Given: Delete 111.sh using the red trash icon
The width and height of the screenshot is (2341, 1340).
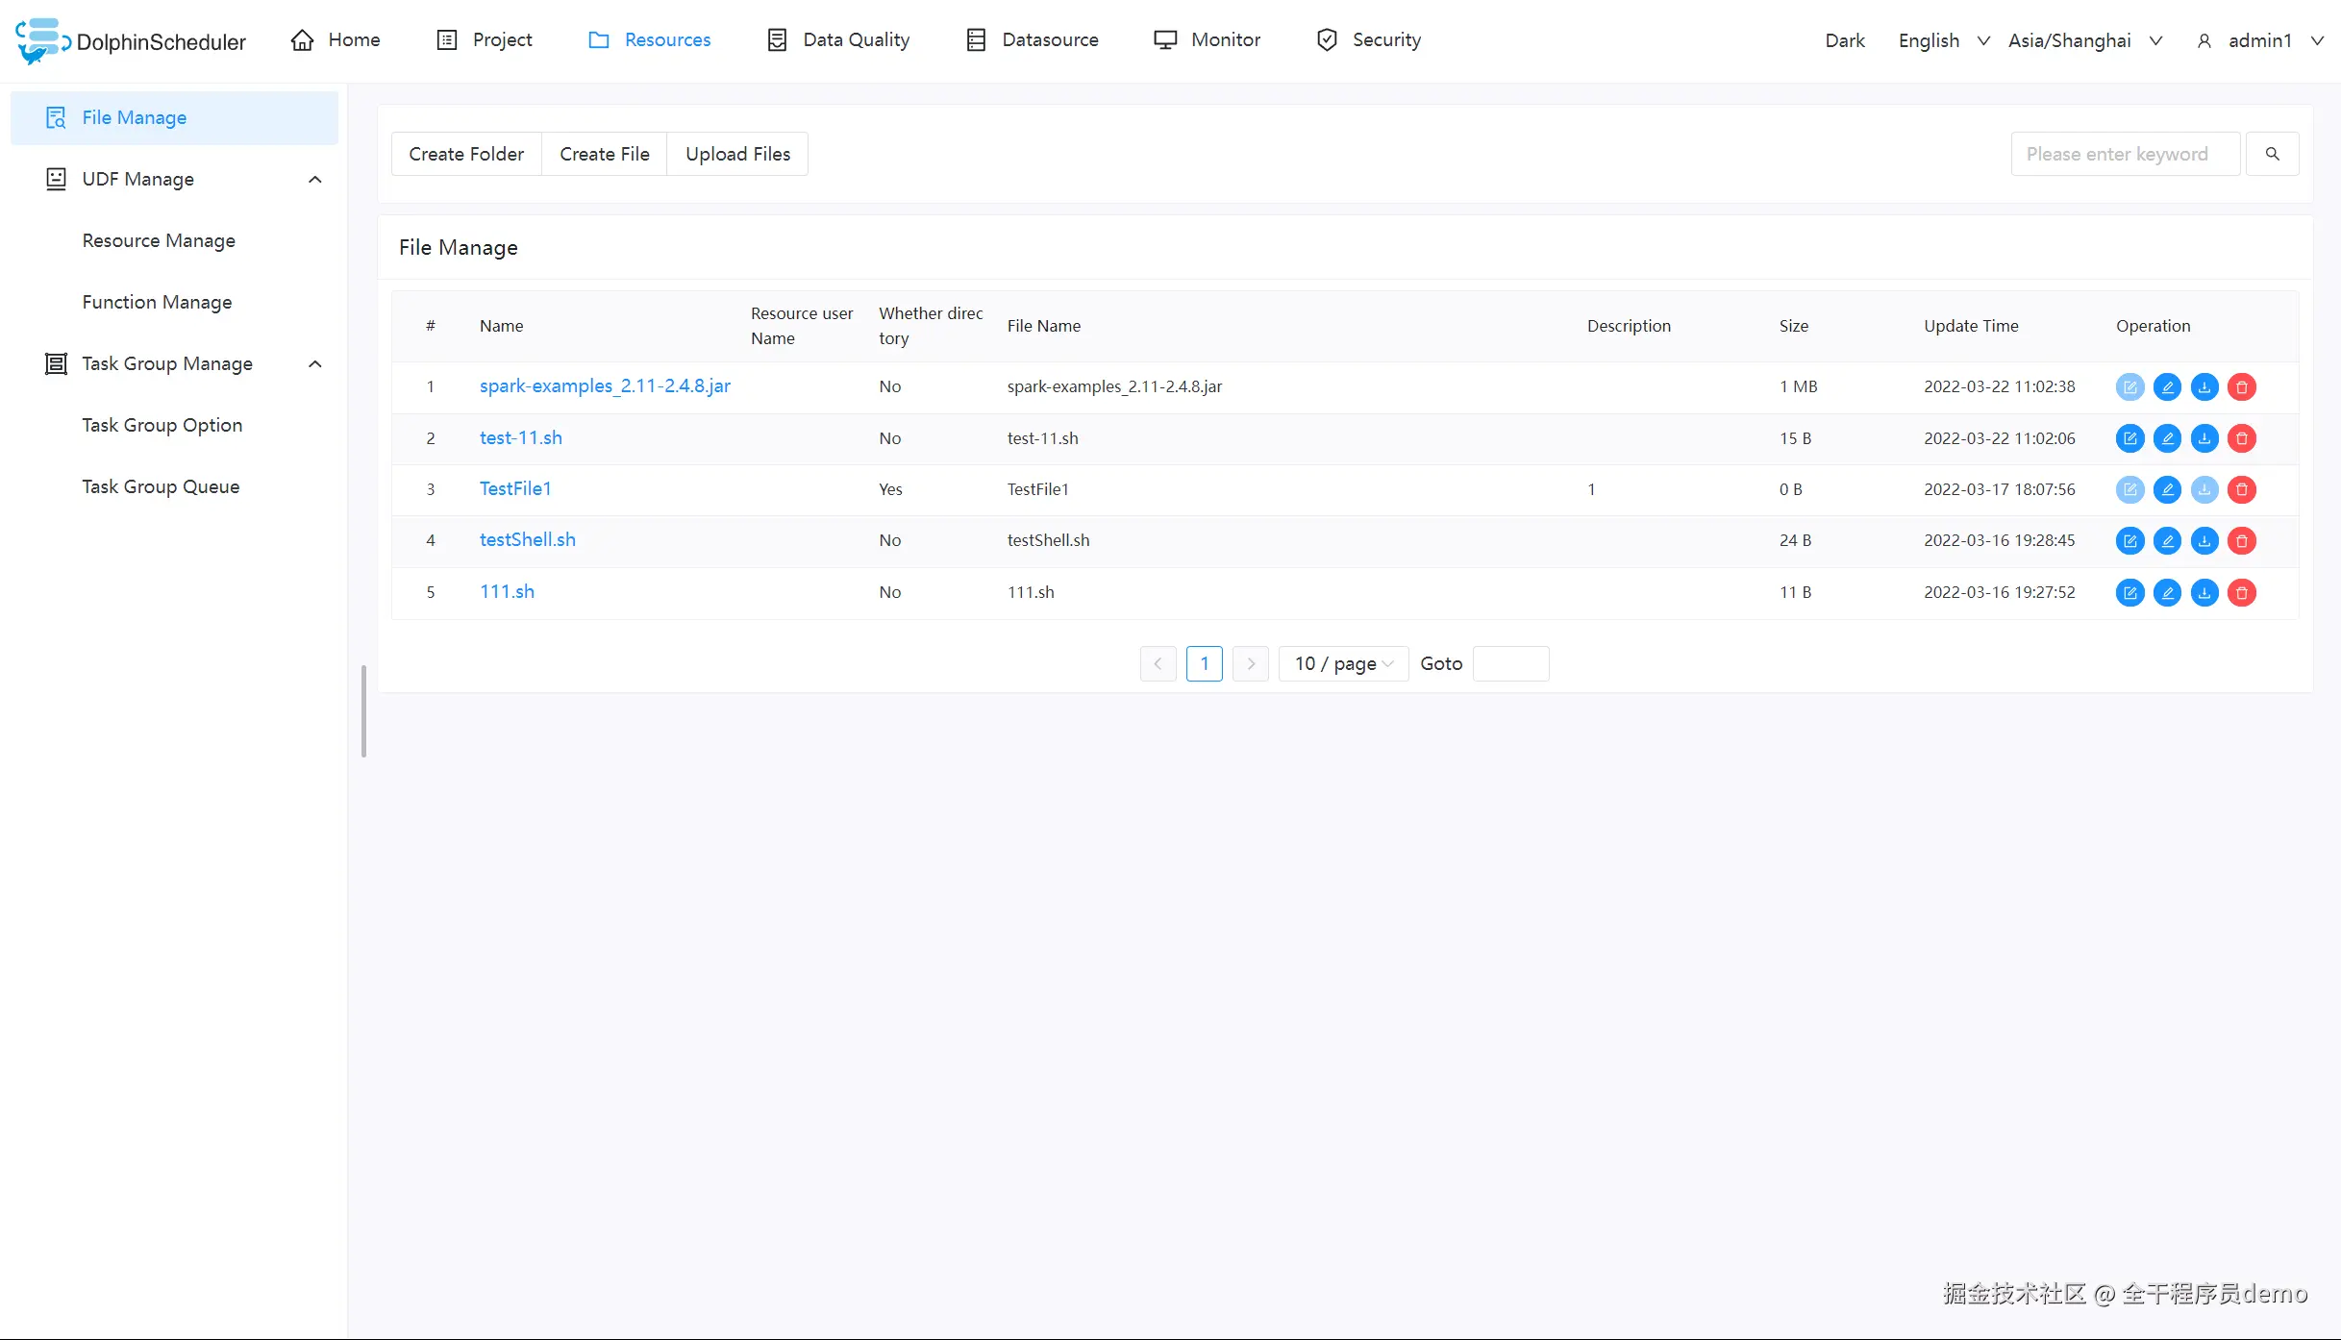Looking at the screenshot, I should pyautogui.click(x=2241, y=592).
